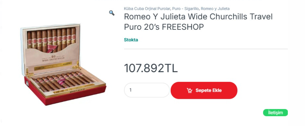
Task: Open the Romeo y Julieta category link
Action: [215, 9]
